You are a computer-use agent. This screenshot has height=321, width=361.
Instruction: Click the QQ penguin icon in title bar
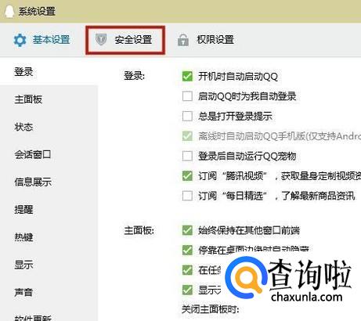pos(9,11)
